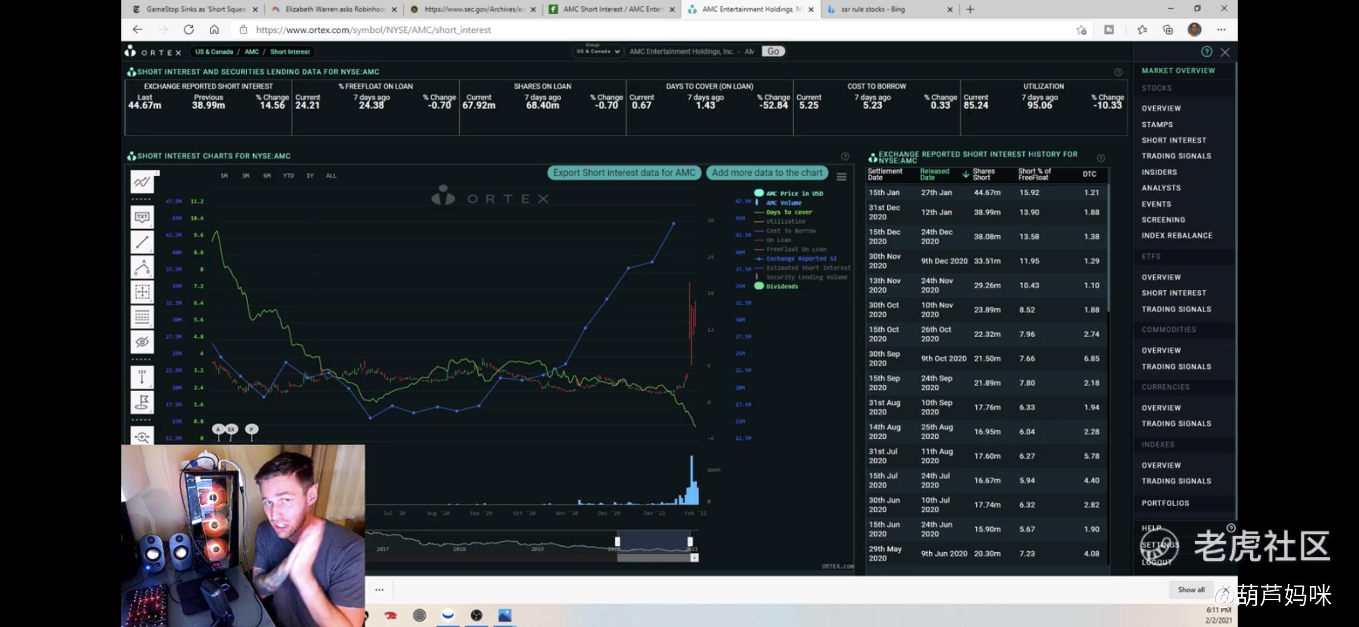Image resolution: width=1359 pixels, height=627 pixels.
Task: Click the zoom magnifier chart tool
Action: click(x=142, y=437)
